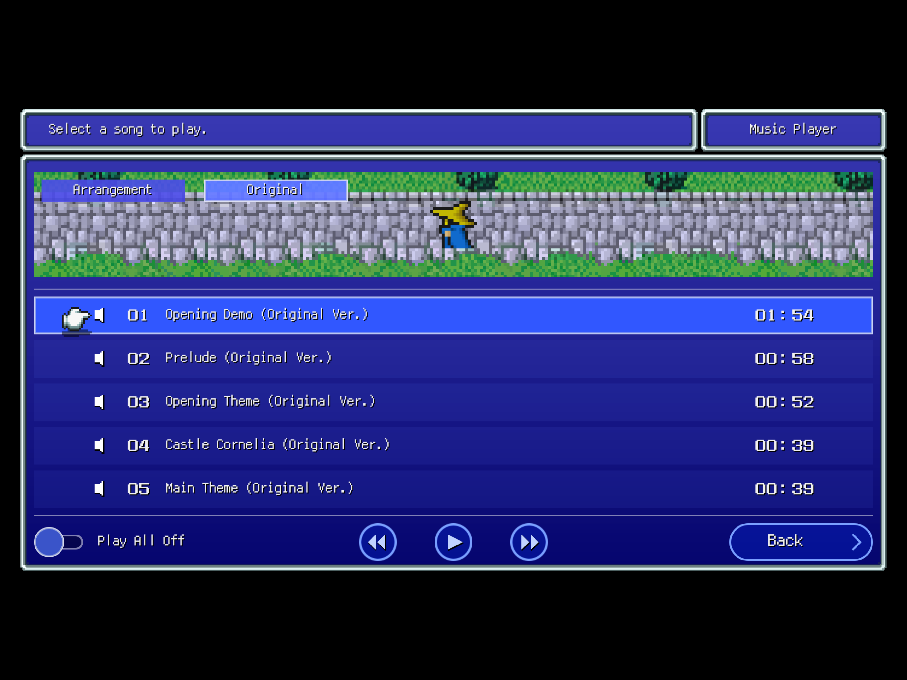
Task: Mute the currently playing track 01
Action: [x=100, y=315]
